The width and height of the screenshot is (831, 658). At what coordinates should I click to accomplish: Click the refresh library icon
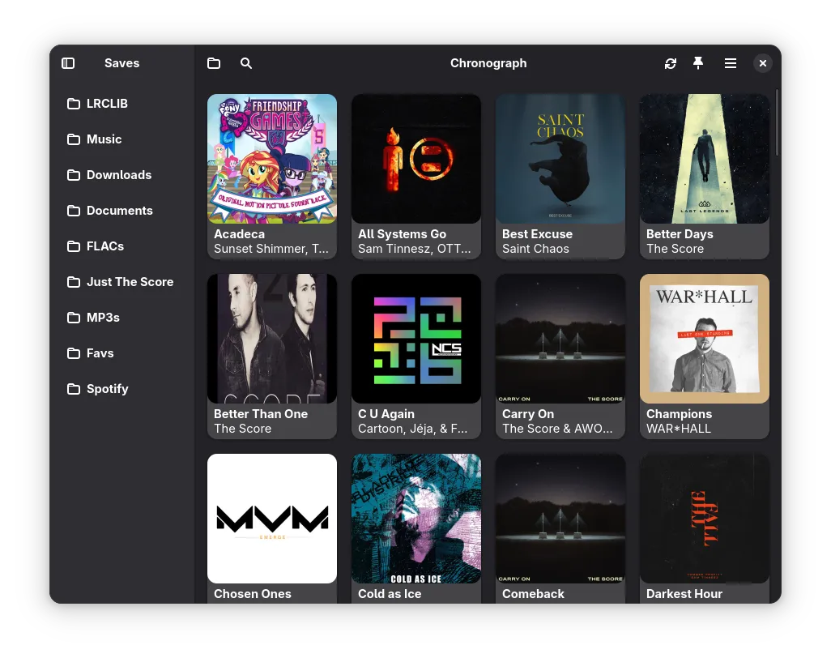(x=670, y=63)
